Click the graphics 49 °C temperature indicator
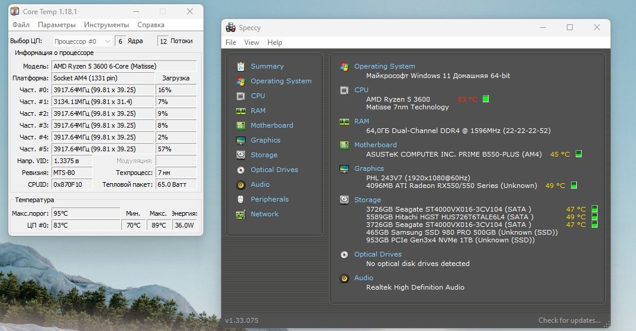The height and width of the screenshot is (331, 636). coord(573,185)
